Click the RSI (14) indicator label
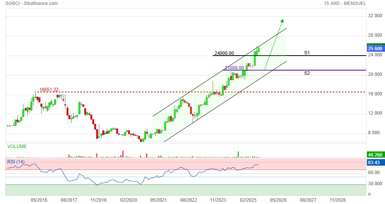 point(16,162)
